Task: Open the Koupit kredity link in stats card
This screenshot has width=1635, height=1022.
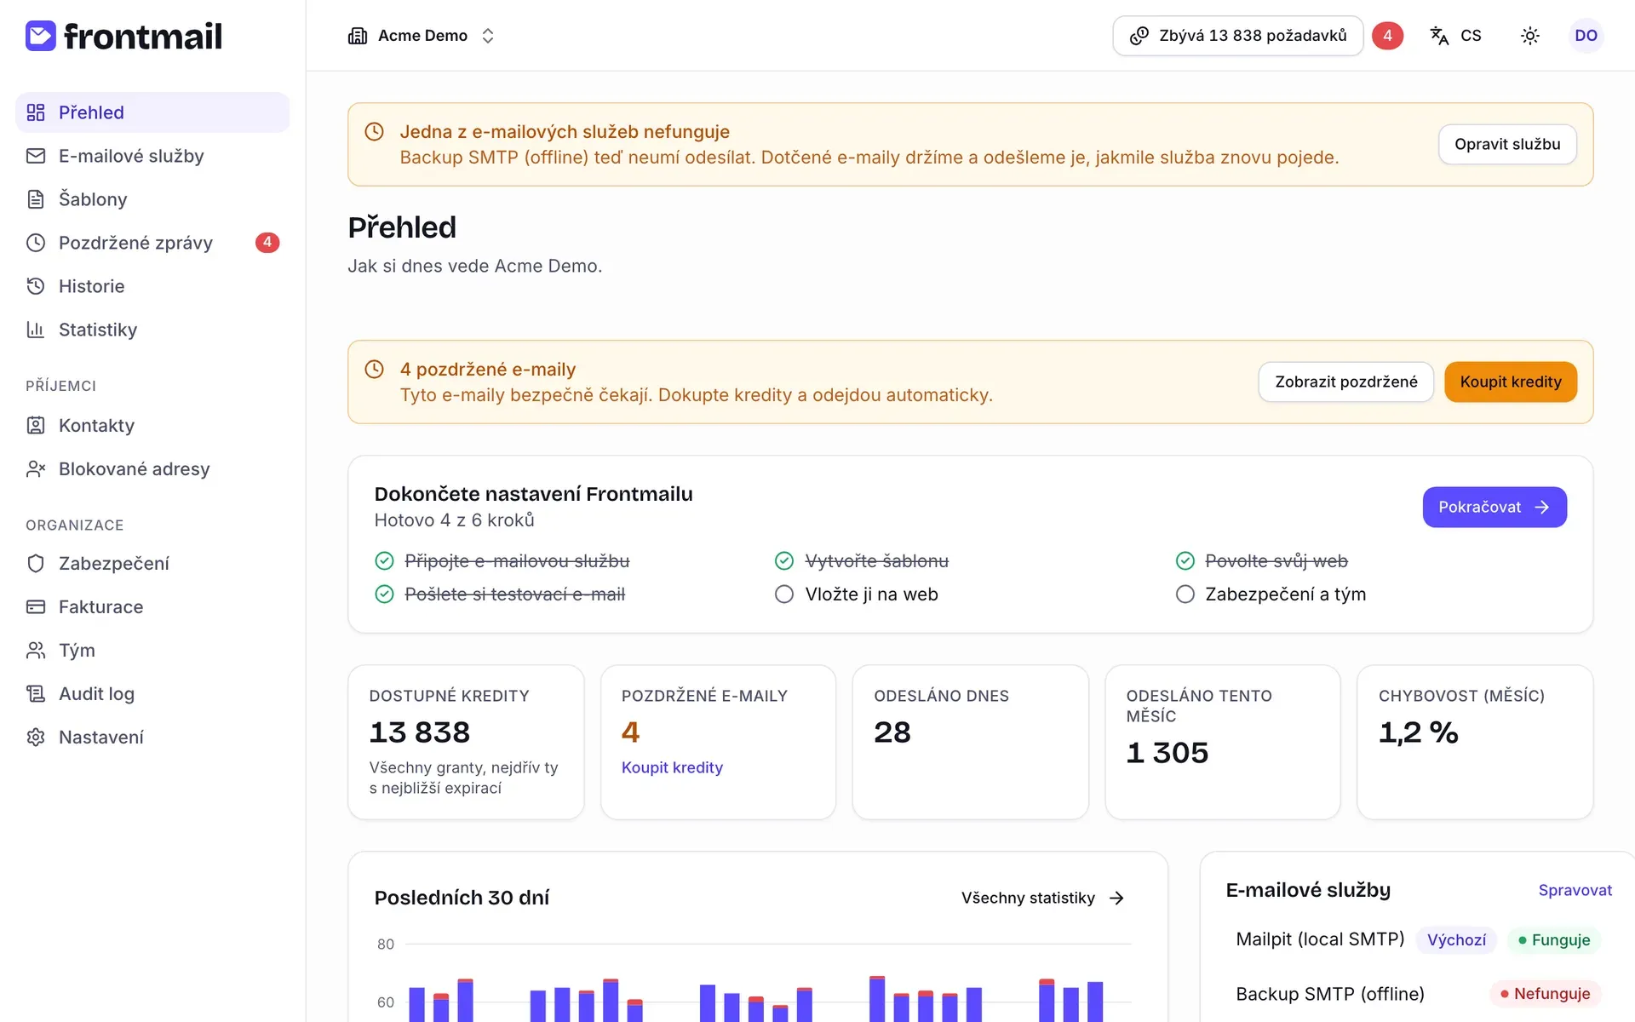Action: pyautogui.click(x=672, y=767)
